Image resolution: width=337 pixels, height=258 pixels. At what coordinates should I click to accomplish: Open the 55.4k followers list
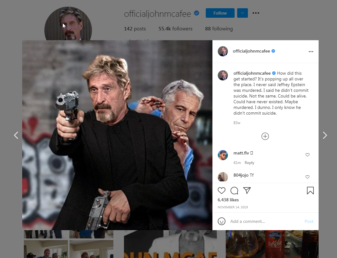click(175, 29)
